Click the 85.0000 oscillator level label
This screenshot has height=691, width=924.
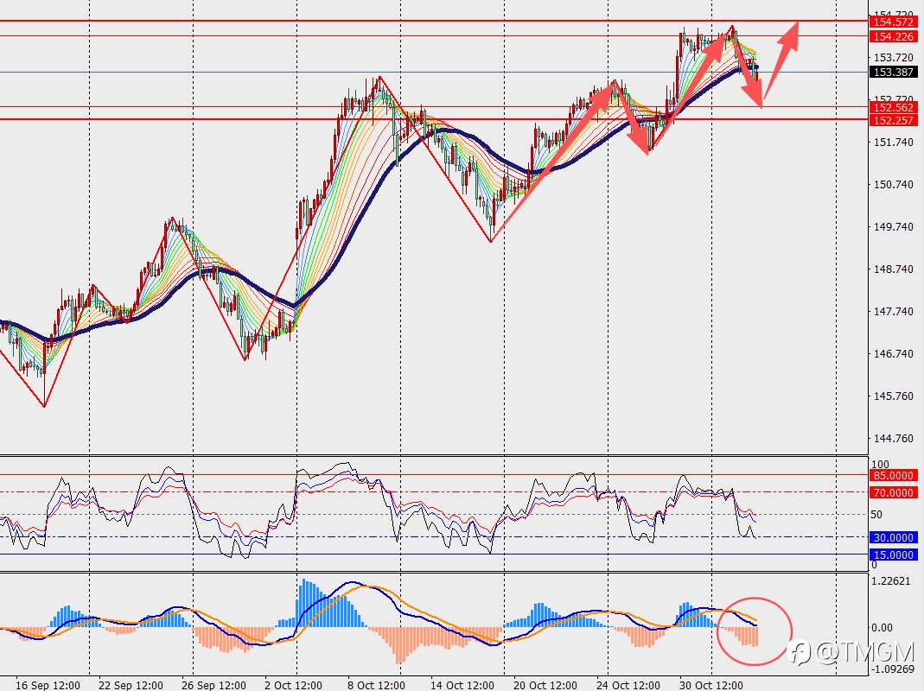pos(894,475)
